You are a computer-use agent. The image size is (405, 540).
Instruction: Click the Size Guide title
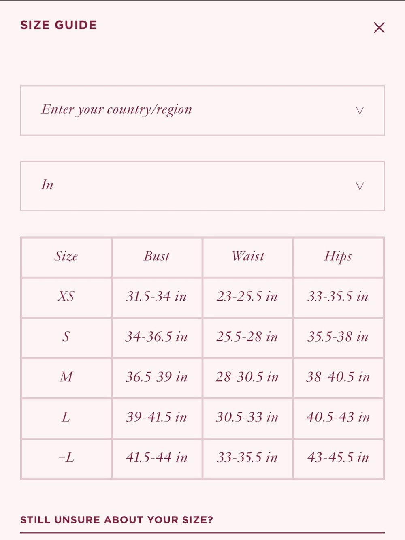pyautogui.click(x=59, y=25)
